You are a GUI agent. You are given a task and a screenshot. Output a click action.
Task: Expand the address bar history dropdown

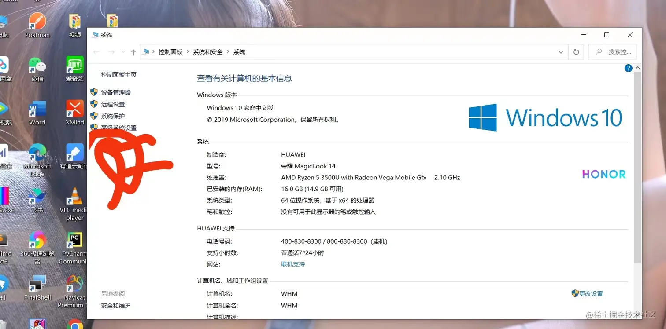tap(561, 52)
